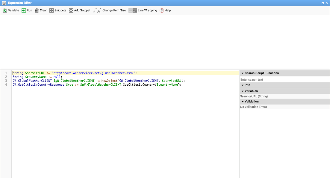Viewport: 330px width, 178px height.
Task: Click GW_GetCitiesByCountryResponse type in line 4
Action: click(x=38, y=85)
